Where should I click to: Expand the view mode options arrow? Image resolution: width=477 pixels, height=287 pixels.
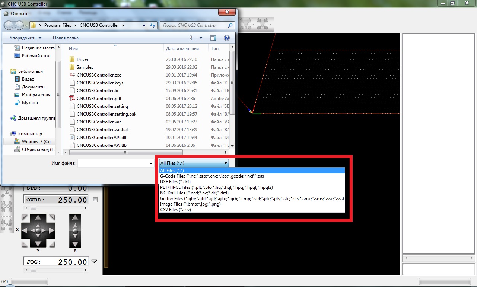tap(201, 38)
